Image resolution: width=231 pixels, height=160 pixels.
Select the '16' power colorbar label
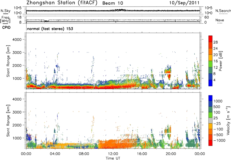coord(215,61)
